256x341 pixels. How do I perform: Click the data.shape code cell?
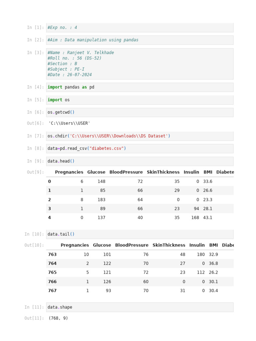click(x=140, y=307)
